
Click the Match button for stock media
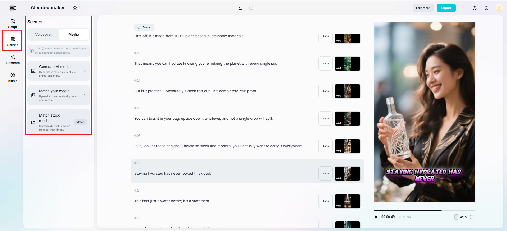tap(80, 122)
